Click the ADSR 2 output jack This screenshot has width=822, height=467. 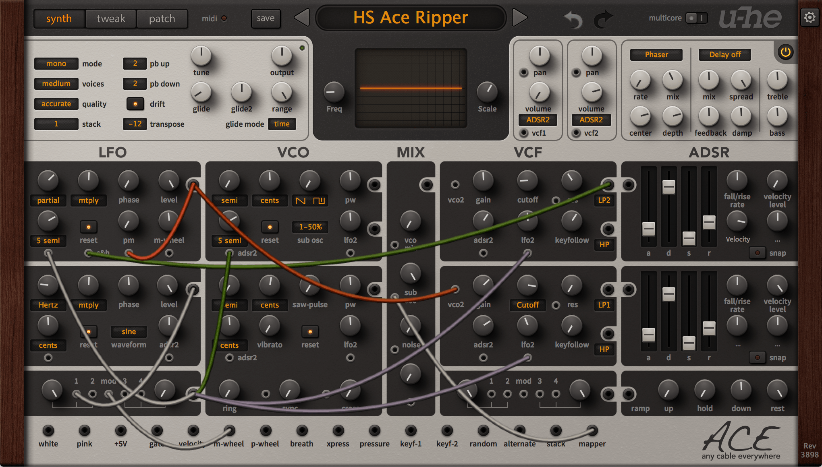coord(629,289)
